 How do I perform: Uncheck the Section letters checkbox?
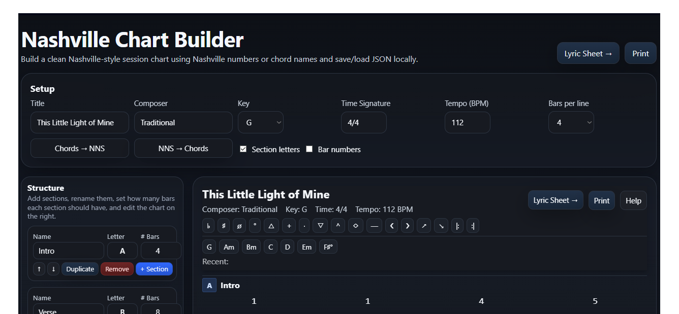pyautogui.click(x=243, y=149)
